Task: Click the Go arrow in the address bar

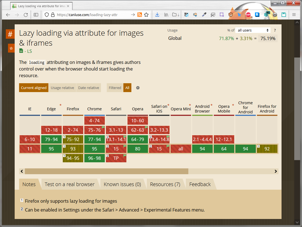Action: (x=133, y=15)
